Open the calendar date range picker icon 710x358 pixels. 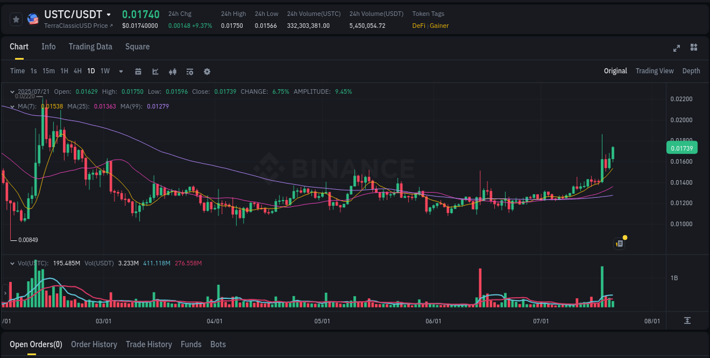tap(138, 72)
